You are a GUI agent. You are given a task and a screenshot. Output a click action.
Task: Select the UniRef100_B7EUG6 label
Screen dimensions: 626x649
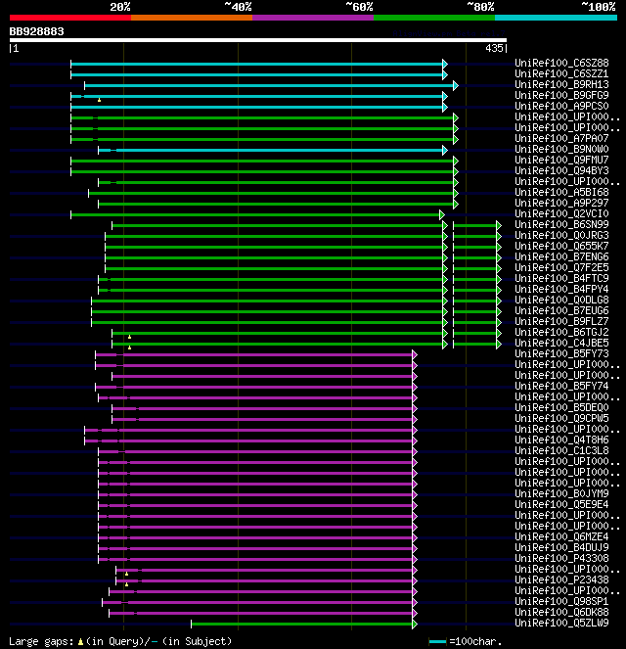(561, 310)
